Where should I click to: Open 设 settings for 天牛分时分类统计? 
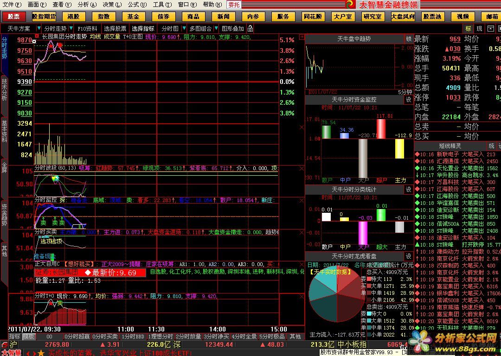click(409, 190)
